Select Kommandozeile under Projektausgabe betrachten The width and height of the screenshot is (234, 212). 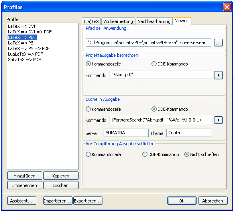(103, 64)
